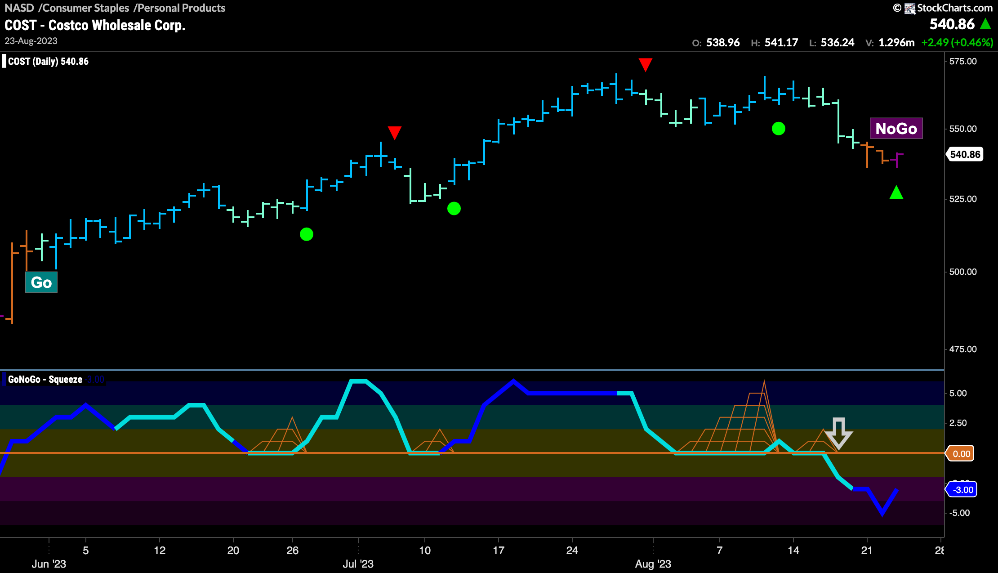Click the date label 17 on the time axis

pyautogui.click(x=499, y=551)
